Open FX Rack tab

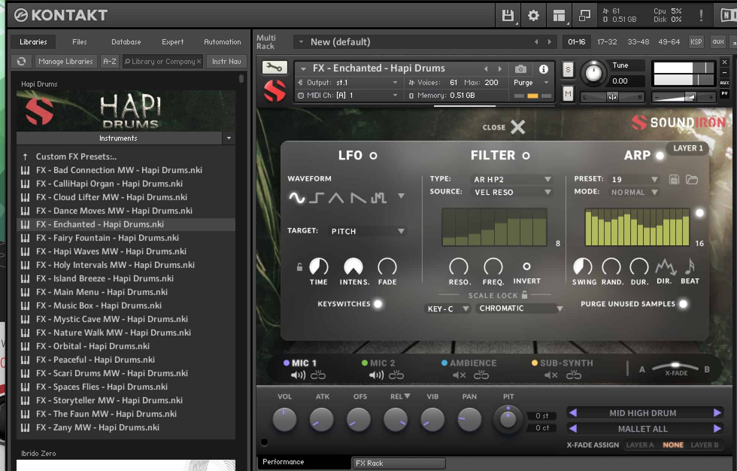pos(399,463)
